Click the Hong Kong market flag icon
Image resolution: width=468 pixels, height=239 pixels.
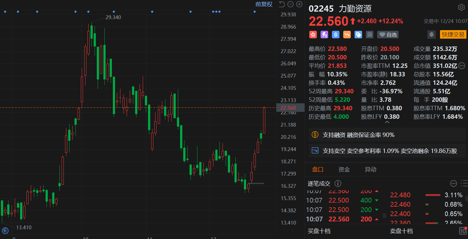tap(313, 35)
